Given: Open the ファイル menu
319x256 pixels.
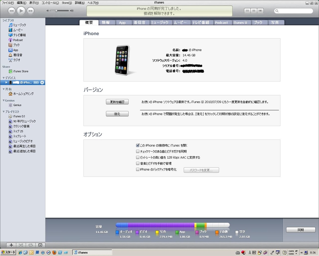Looking at the screenshot, I should [8, 2].
